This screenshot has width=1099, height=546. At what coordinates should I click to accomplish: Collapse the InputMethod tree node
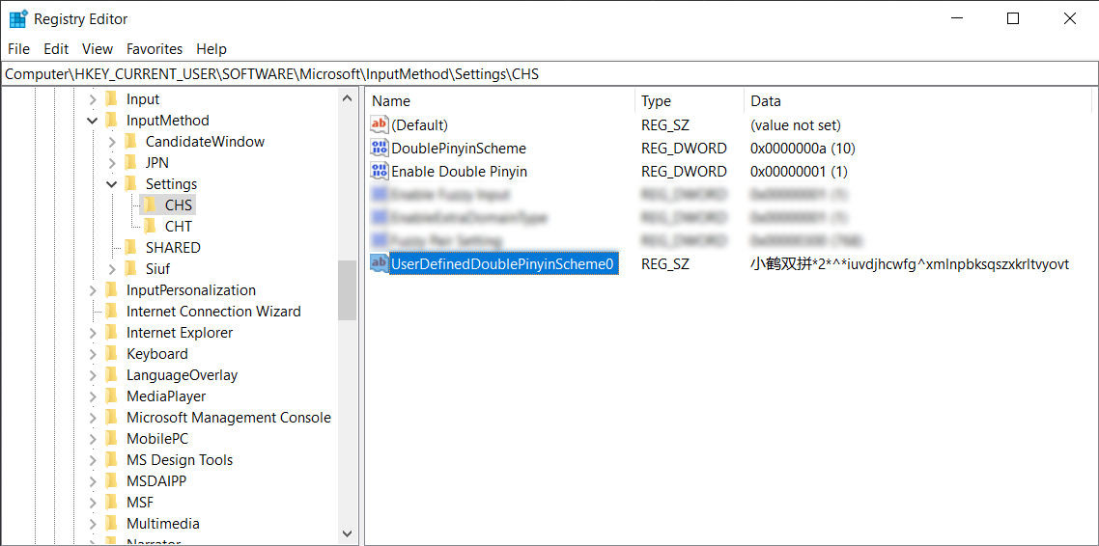pos(93,121)
